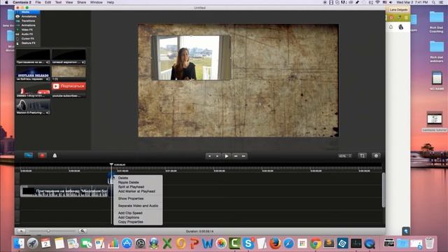Click the blue media import icon
The height and width of the screenshot is (252, 448).
(x=28, y=155)
